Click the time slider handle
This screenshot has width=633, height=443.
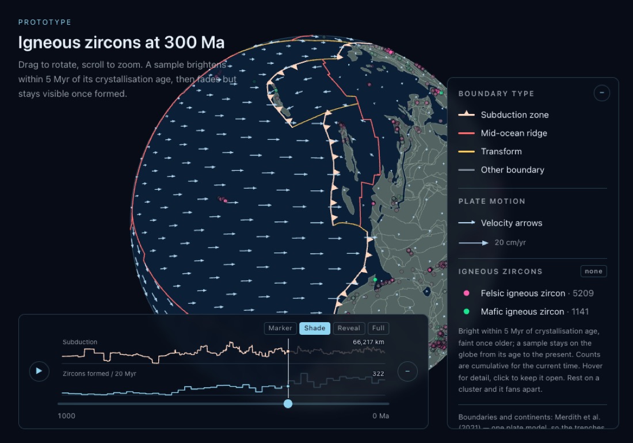tap(288, 403)
